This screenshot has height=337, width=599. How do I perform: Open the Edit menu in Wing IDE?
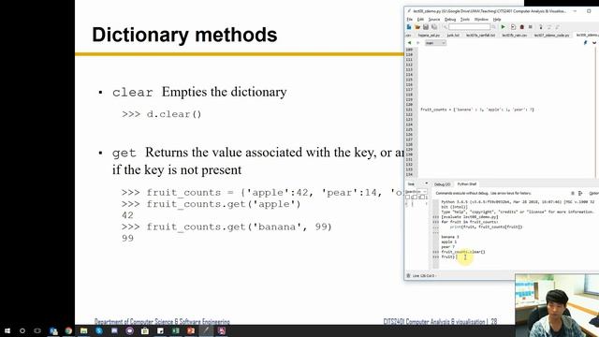[x=420, y=19]
